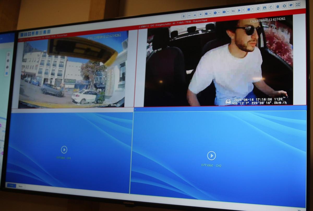Click the trash delete icon
The image size is (313, 211).
pyautogui.click(x=278, y=7)
